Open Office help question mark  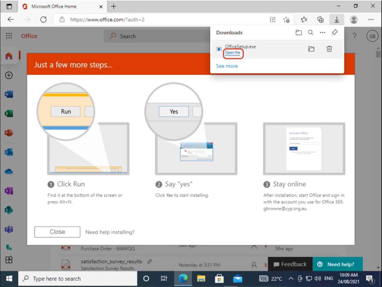pyautogui.click(x=354, y=36)
